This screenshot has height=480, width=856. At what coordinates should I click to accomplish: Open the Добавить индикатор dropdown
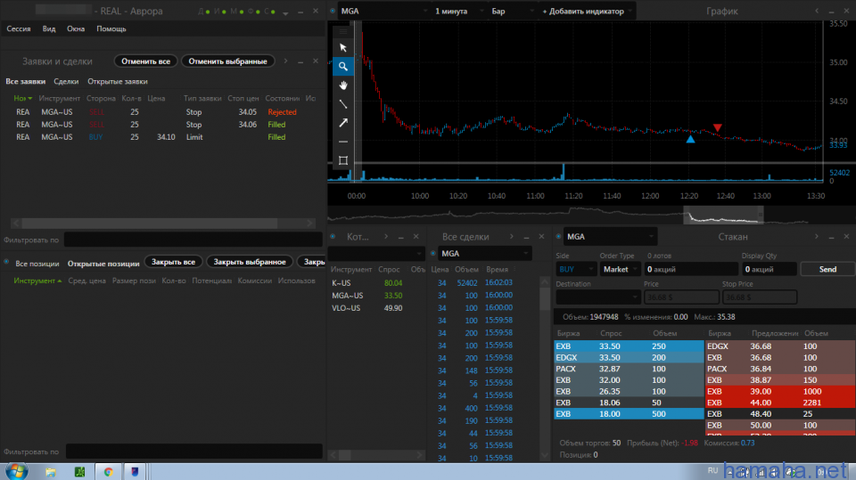[587, 11]
